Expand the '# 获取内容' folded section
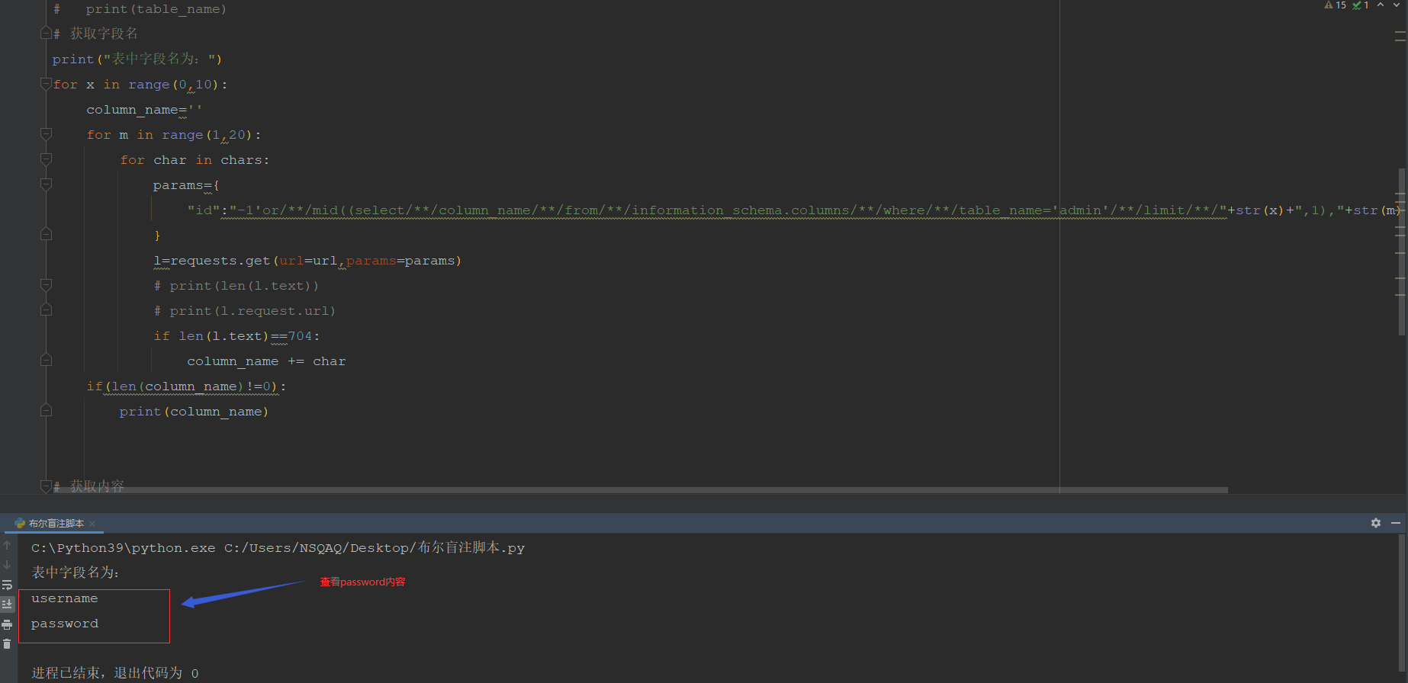Image resolution: width=1408 pixels, height=683 pixels. pyautogui.click(x=46, y=486)
